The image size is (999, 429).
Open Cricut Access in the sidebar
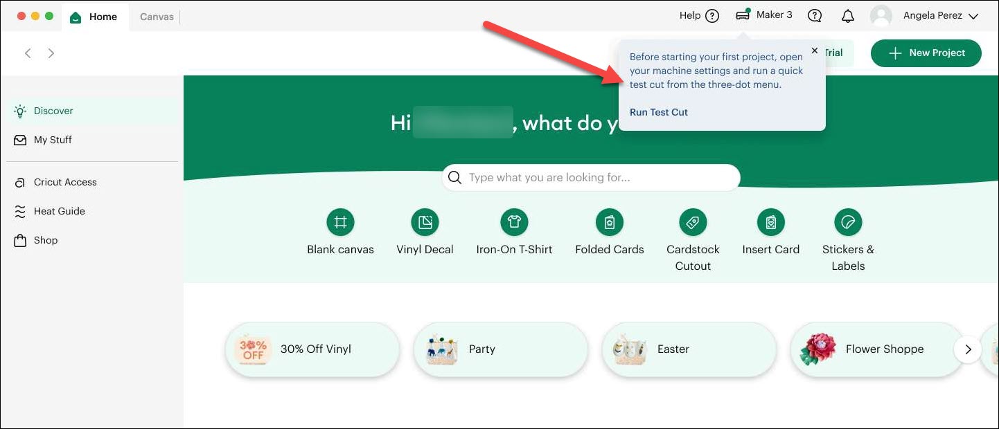tap(92, 182)
